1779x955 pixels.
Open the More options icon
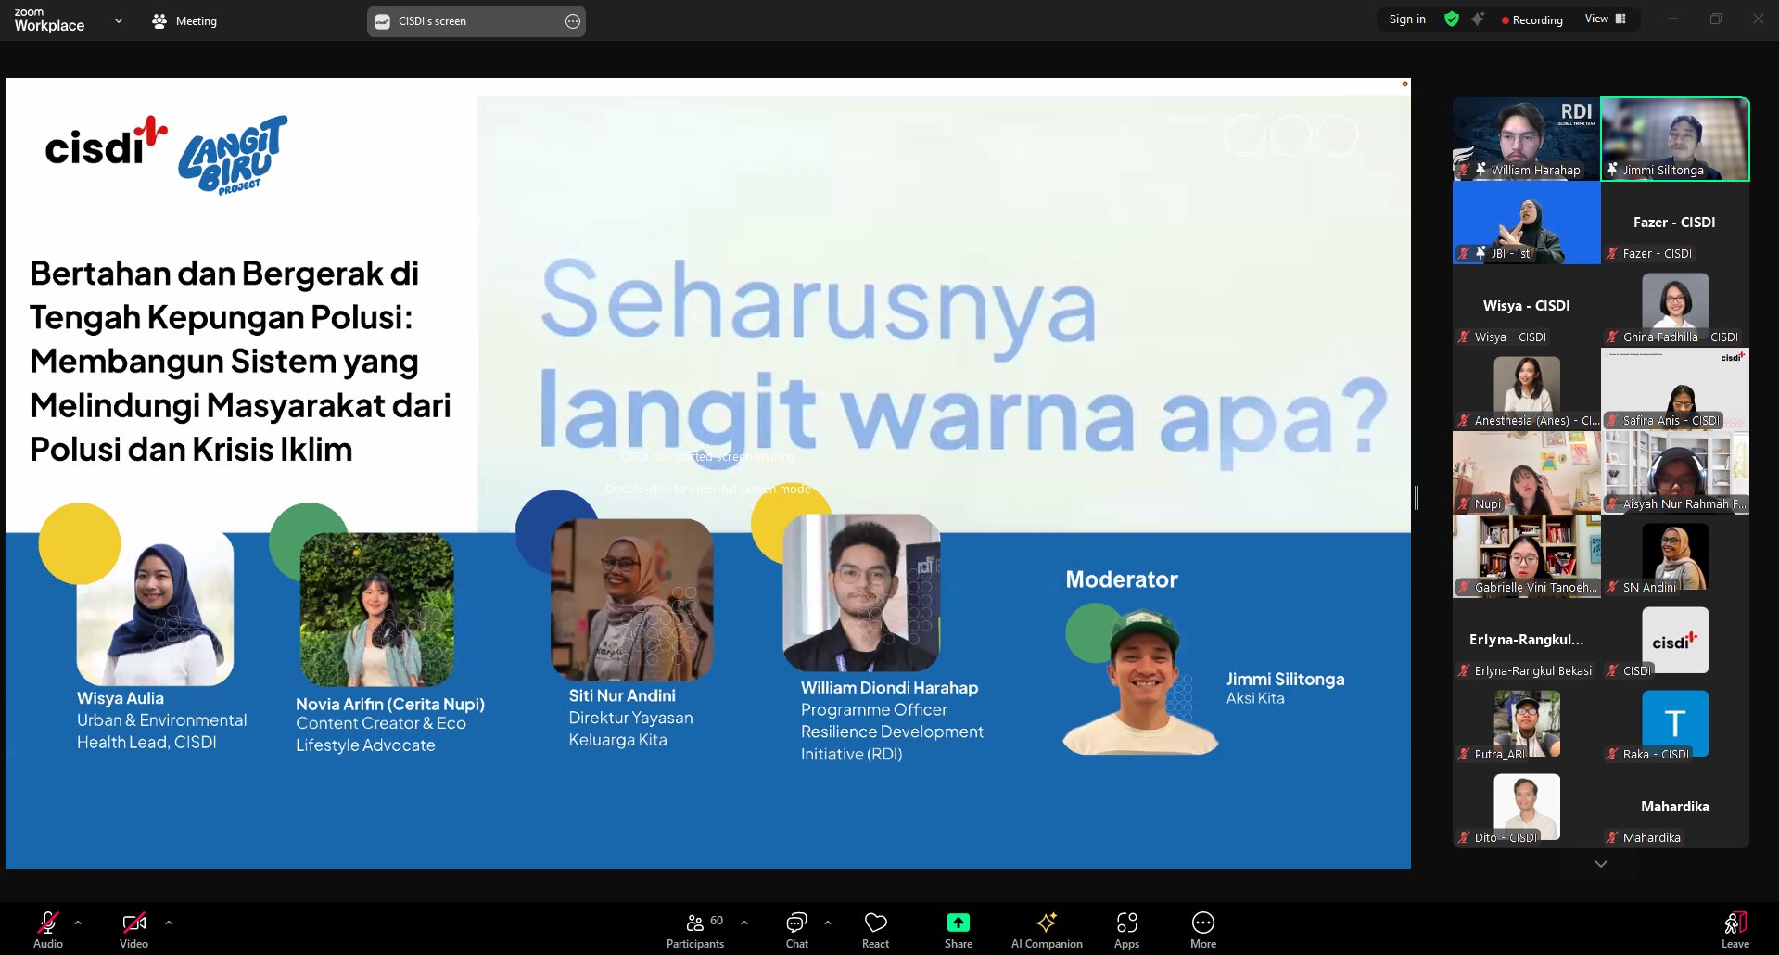click(x=1202, y=923)
